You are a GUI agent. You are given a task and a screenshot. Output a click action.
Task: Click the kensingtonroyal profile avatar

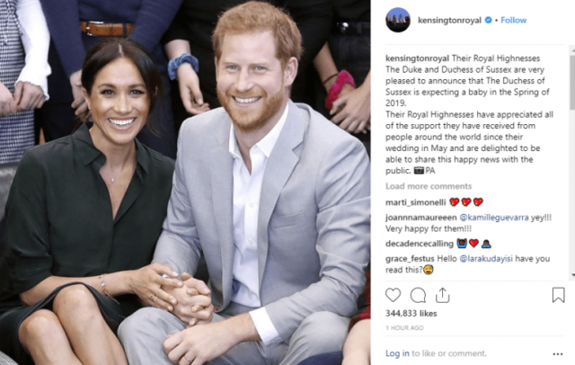point(398,20)
